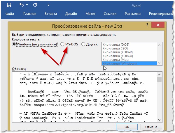Viewport: 175px width, 133px height.
Task: Select the MS-DOS encoding radio button
Action: (69, 44)
